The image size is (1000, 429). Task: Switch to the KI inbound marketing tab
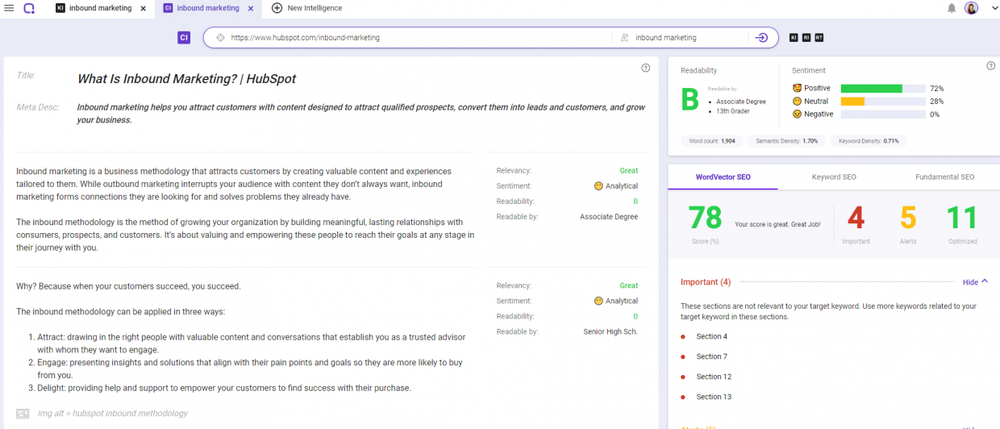pyautogui.click(x=94, y=8)
